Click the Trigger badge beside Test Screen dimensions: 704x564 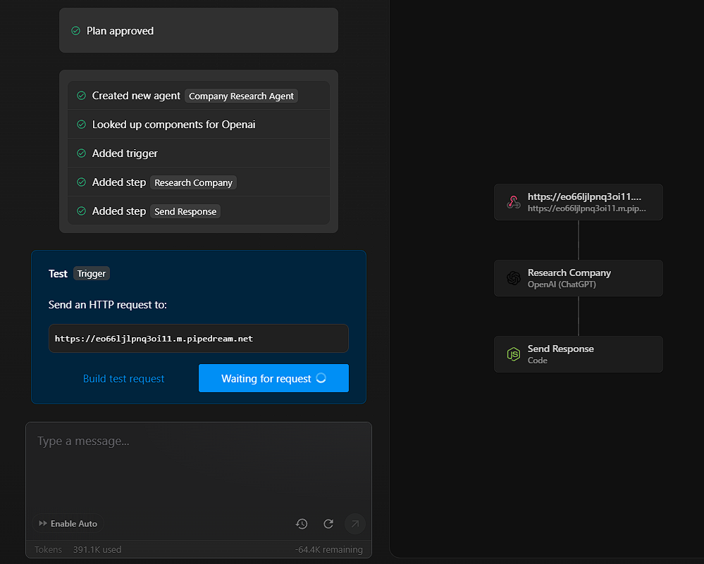click(x=92, y=273)
